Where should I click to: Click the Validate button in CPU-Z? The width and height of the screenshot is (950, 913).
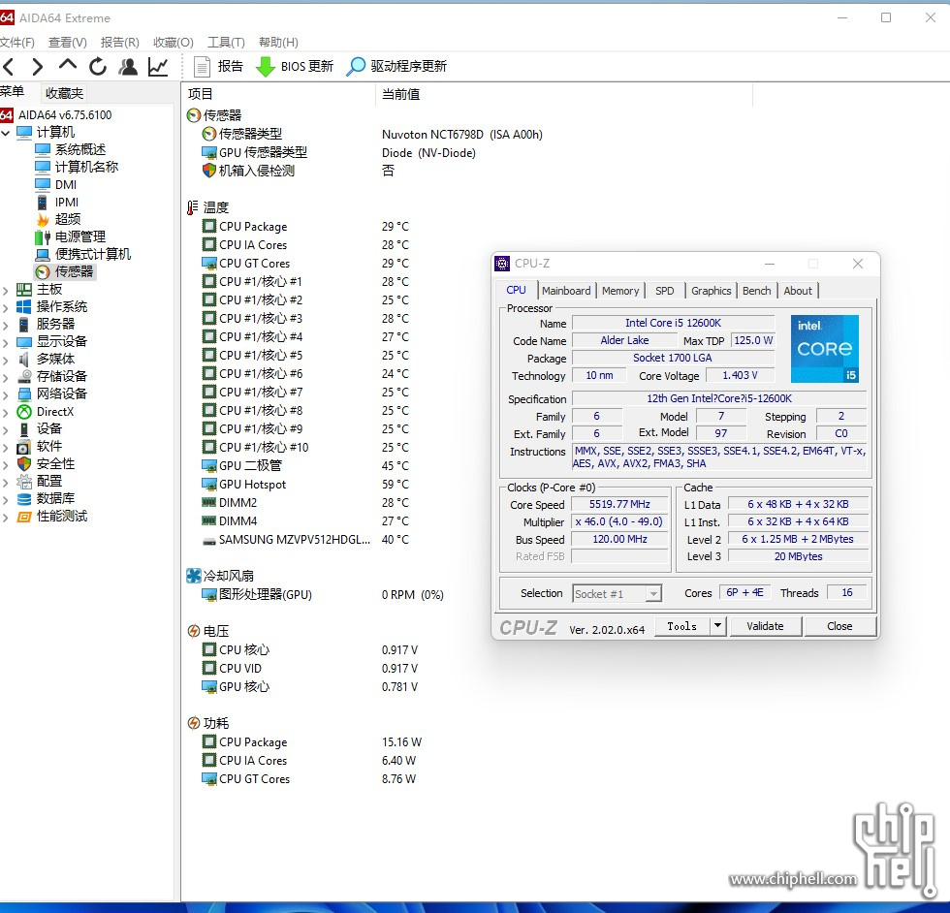(x=765, y=626)
